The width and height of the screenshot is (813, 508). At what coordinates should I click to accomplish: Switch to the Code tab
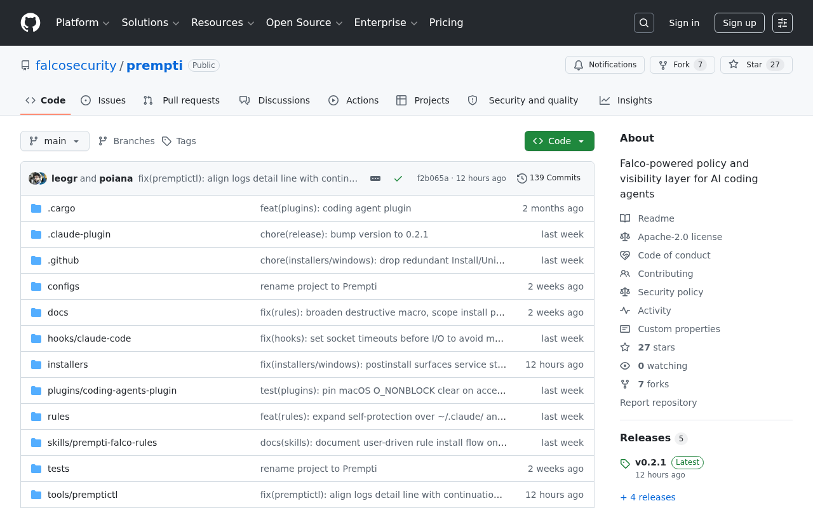coord(46,100)
